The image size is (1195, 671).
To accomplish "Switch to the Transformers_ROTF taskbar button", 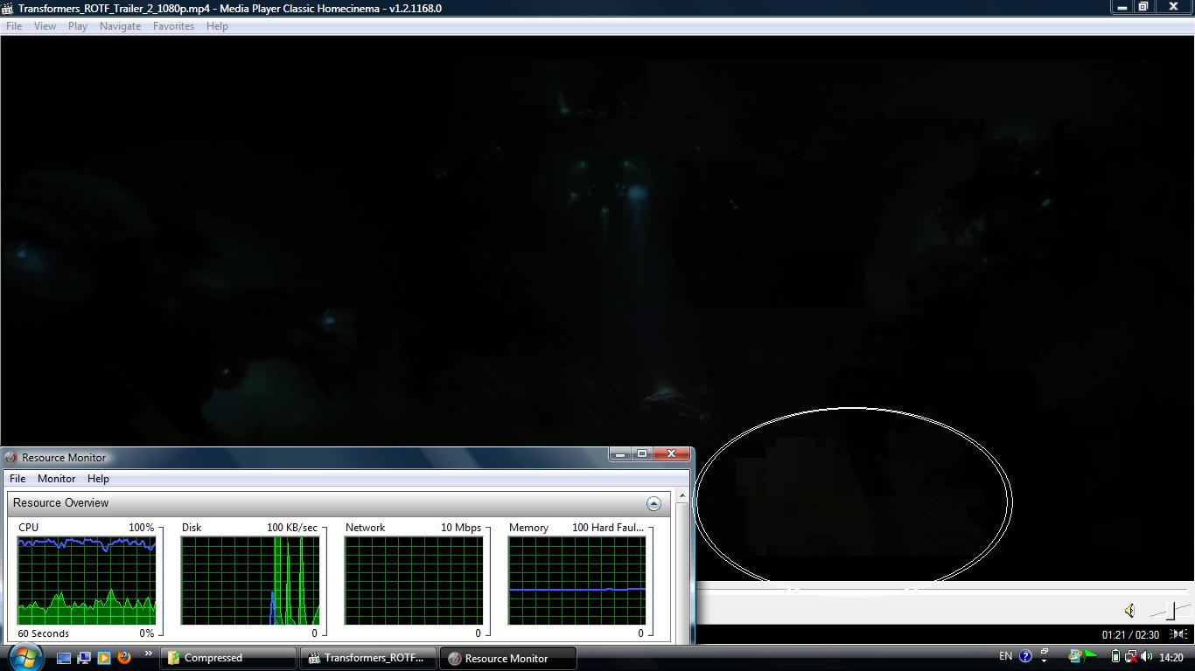I will [368, 658].
